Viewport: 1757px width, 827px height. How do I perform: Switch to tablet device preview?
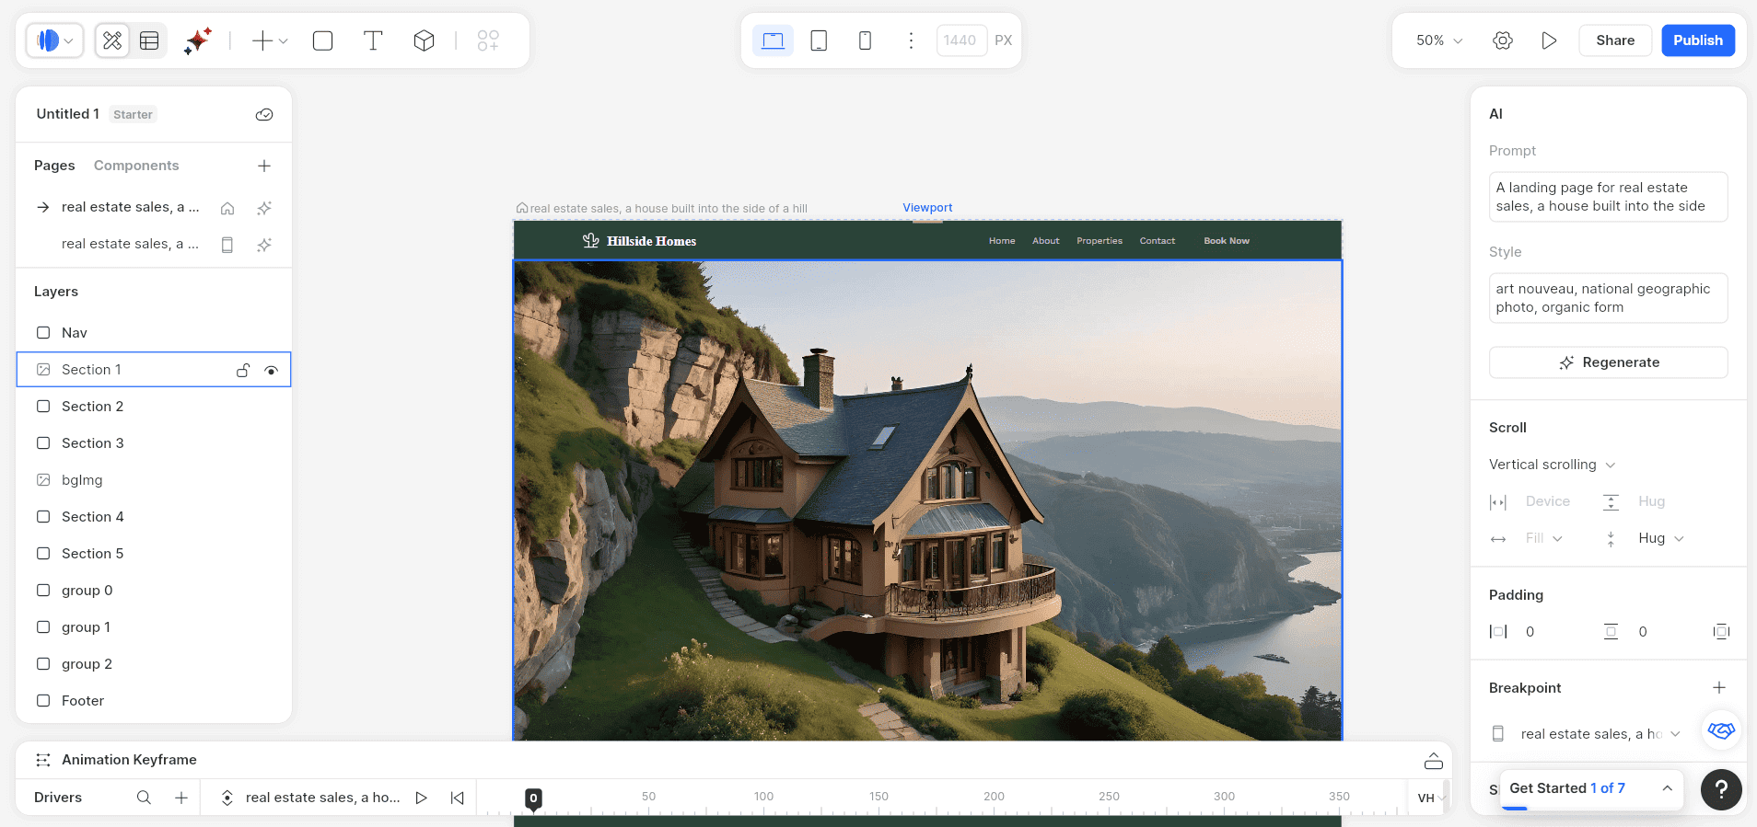(x=819, y=40)
